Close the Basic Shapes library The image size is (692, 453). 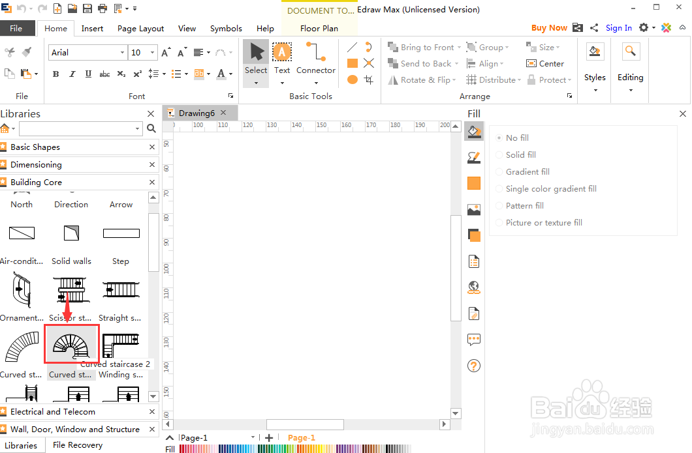(x=152, y=147)
